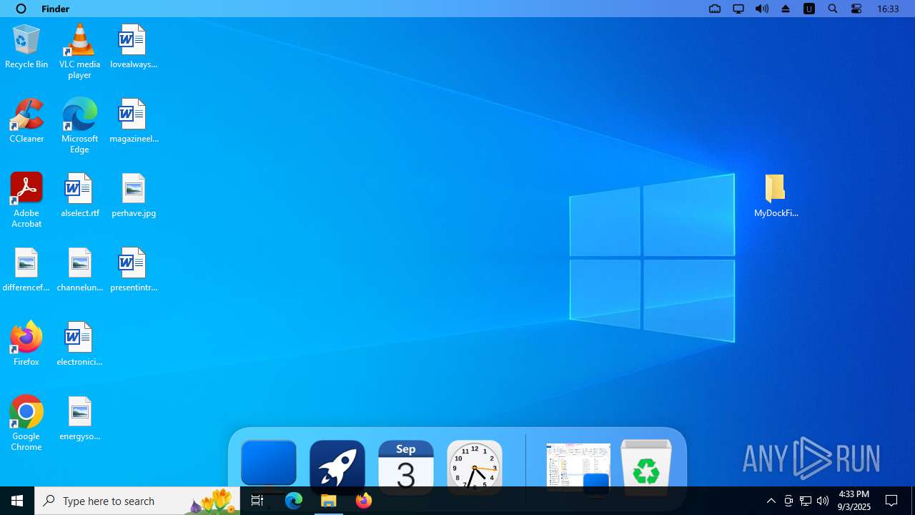This screenshot has width=915, height=515.
Task: Open Task View on the taskbar
Action: [257, 501]
